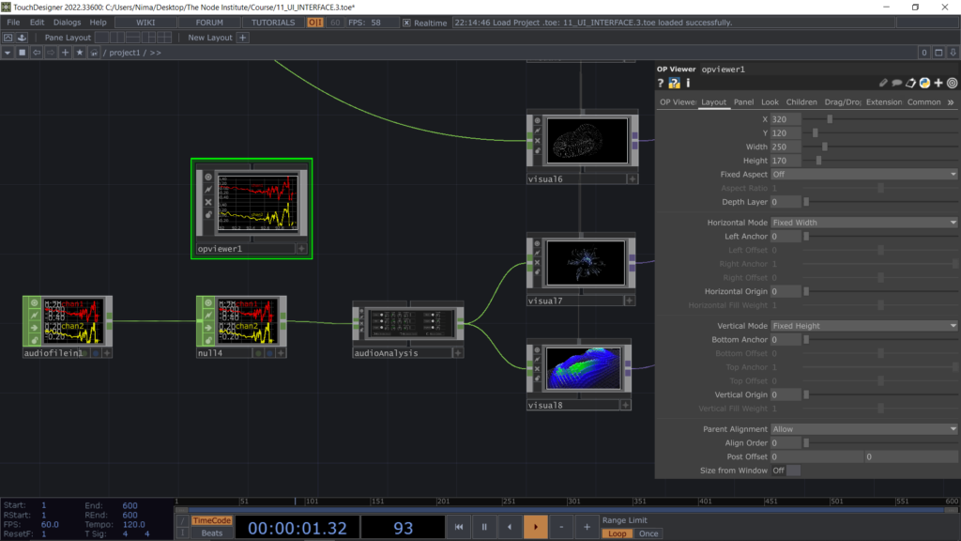961x541 pixels.
Task: Expand audioAnalysis node with plus button
Action: [x=458, y=353]
